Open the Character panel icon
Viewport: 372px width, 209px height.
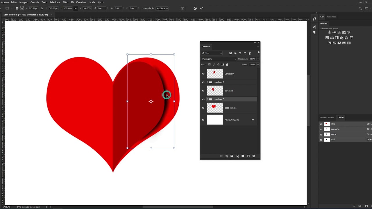tap(314, 27)
